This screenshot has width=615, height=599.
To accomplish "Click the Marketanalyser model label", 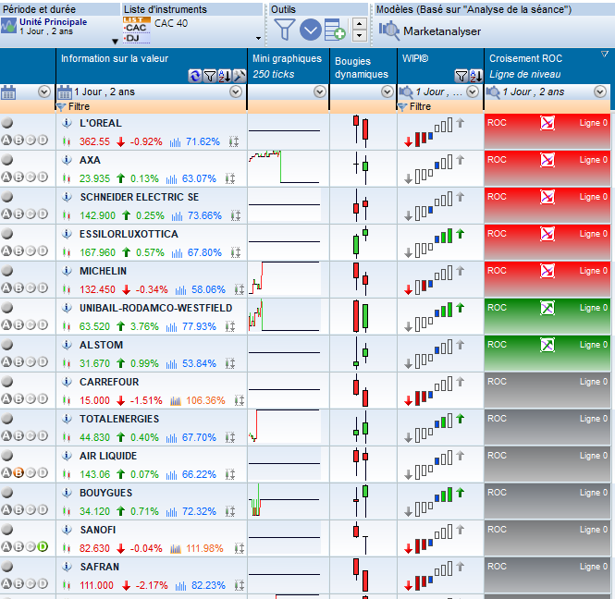I will [x=442, y=31].
